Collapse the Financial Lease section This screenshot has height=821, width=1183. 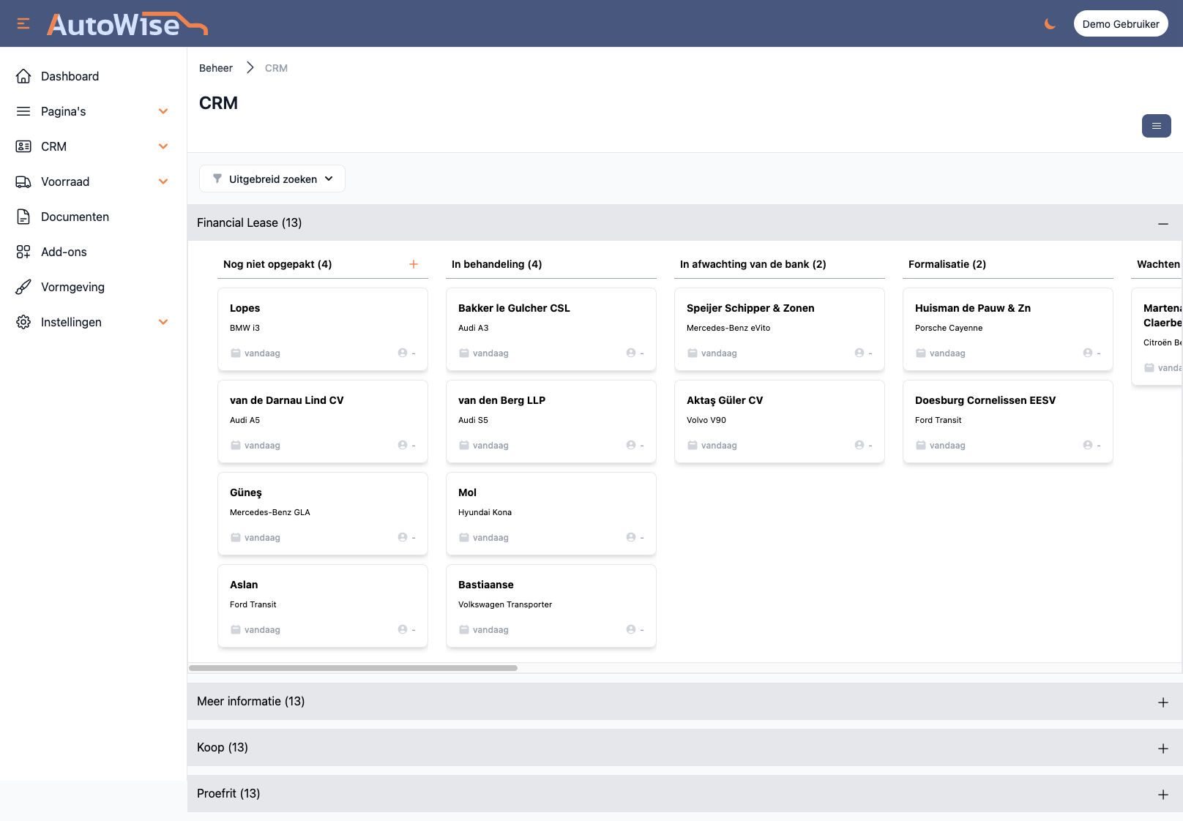coord(1163,223)
